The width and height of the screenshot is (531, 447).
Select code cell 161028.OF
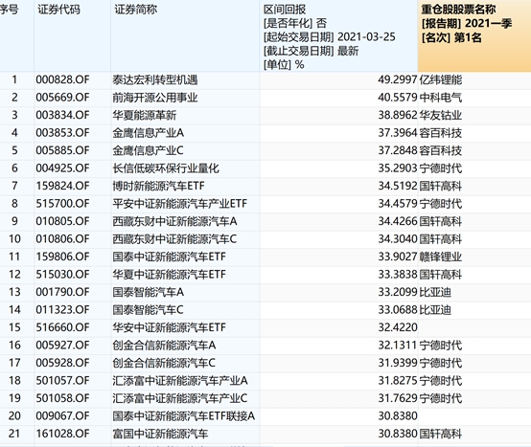point(62,434)
